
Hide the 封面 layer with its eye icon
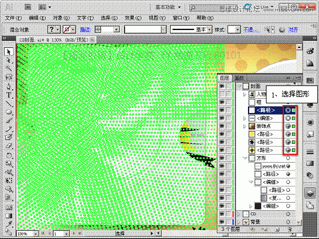(x=222, y=87)
